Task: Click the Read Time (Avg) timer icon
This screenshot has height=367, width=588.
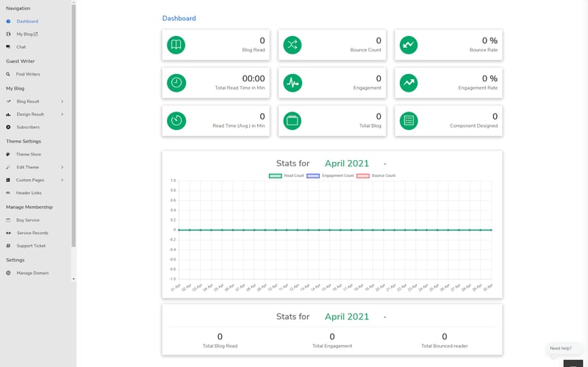Action: click(176, 120)
